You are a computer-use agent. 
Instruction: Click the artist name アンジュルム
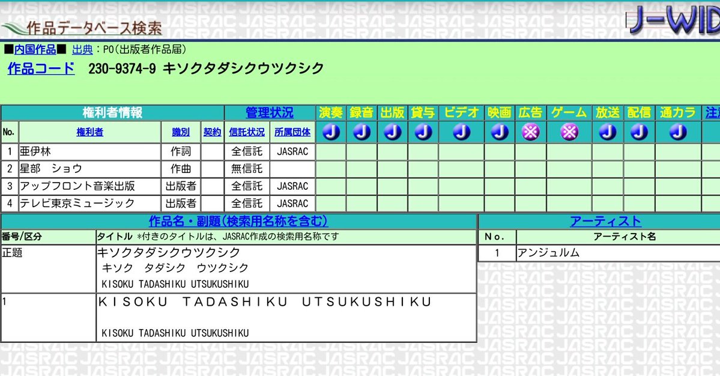pyautogui.click(x=549, y=252)
